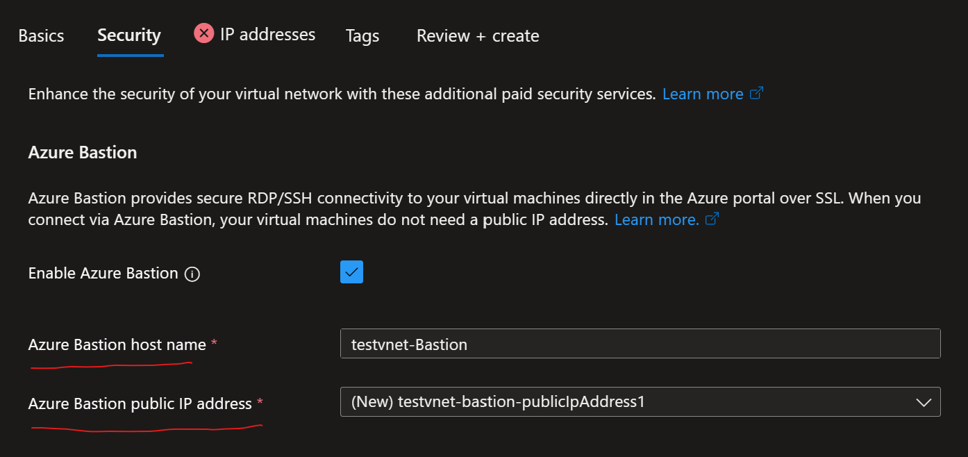Image resolution: width=968 pixels, height=457 pixels.
Task: Uncheck the Enable Azure Bastion checkbox
Action: (351, 272)
